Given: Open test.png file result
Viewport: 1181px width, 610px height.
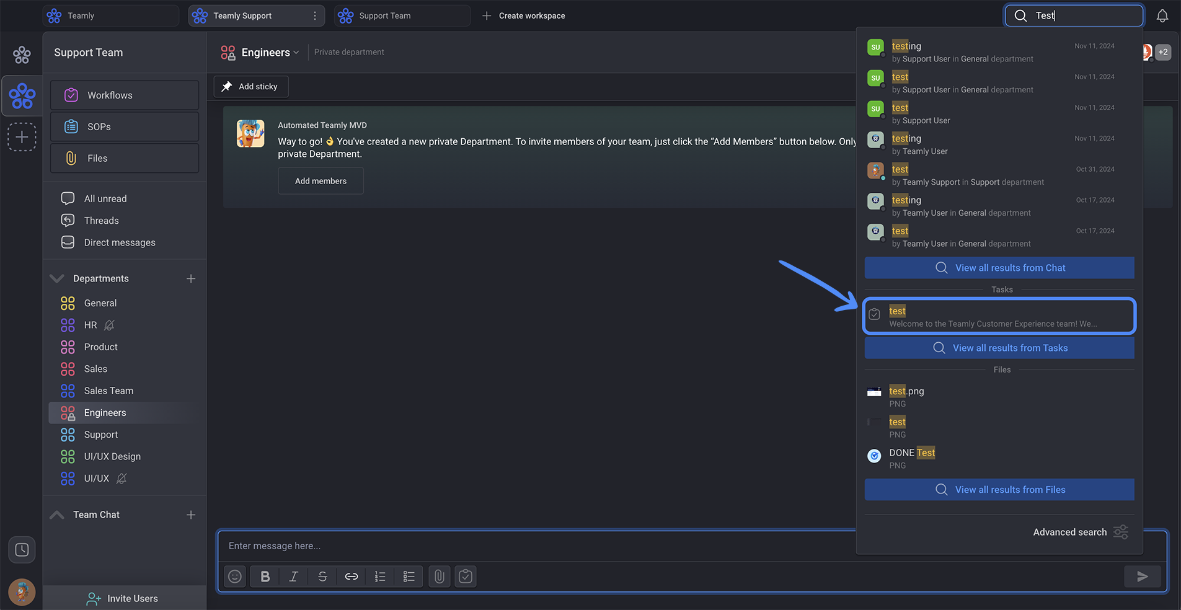Looking at the screenshot, I should [999, 397].
